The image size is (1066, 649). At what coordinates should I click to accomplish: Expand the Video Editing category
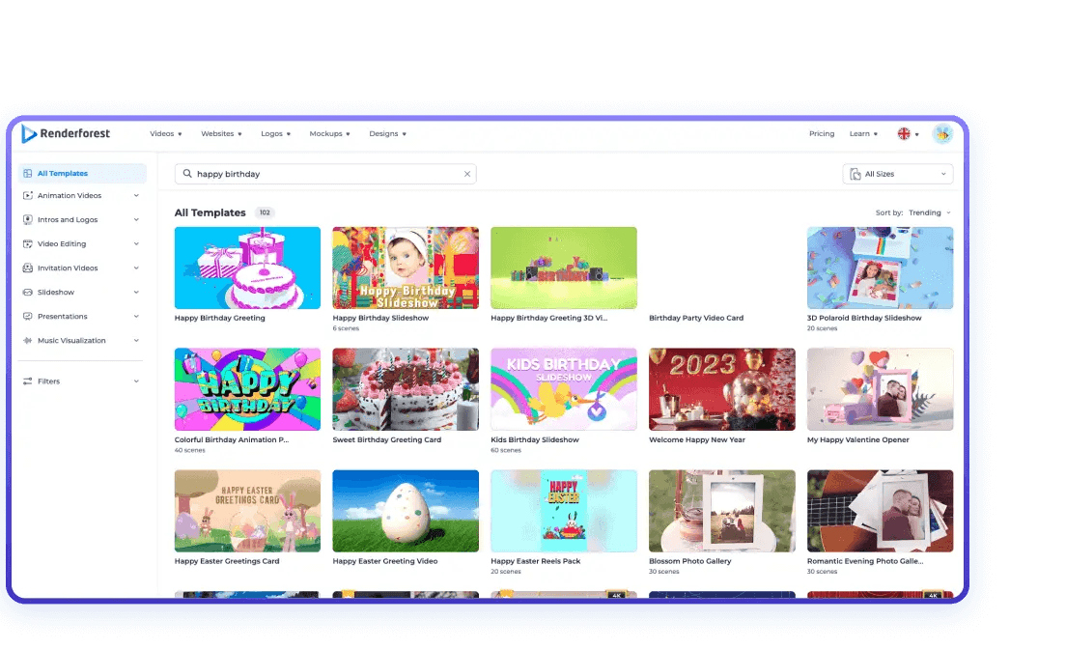click(136, 243)
